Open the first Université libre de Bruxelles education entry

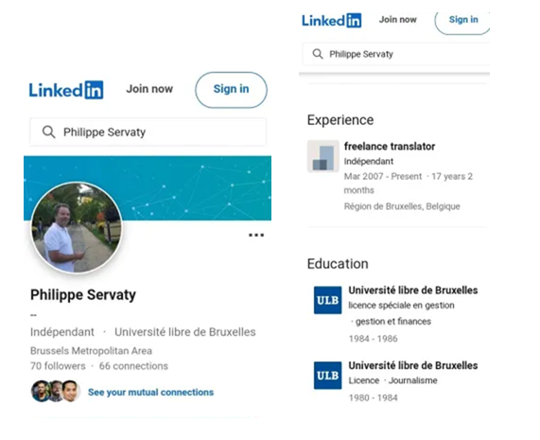pyautogui.click(x=413, y=290)
